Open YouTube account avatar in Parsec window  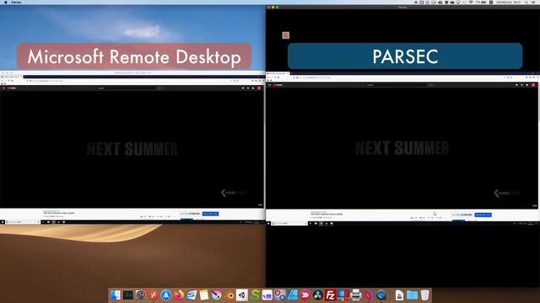tap(533, 84)
